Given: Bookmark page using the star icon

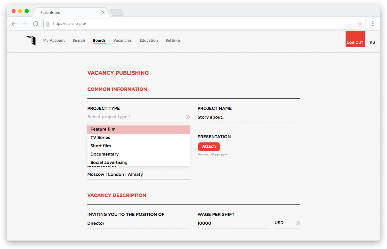Looking at the screenshot, I should pyautogui.click(x=360, y=24).
